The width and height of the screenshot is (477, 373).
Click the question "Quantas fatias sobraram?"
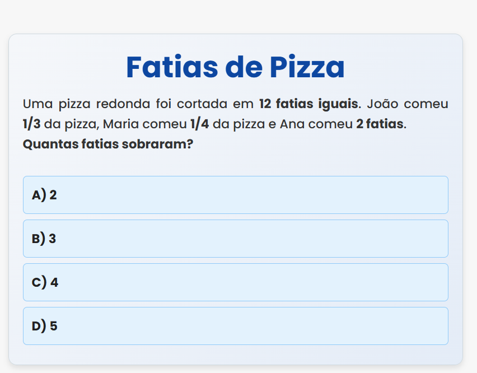tap(108, 144)
